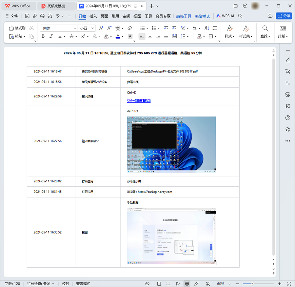This screenshot has width=295, height=287.
Task: Click the Ctrl+点击查看视频 hyperlink
Action: click(x=139, y=100)
